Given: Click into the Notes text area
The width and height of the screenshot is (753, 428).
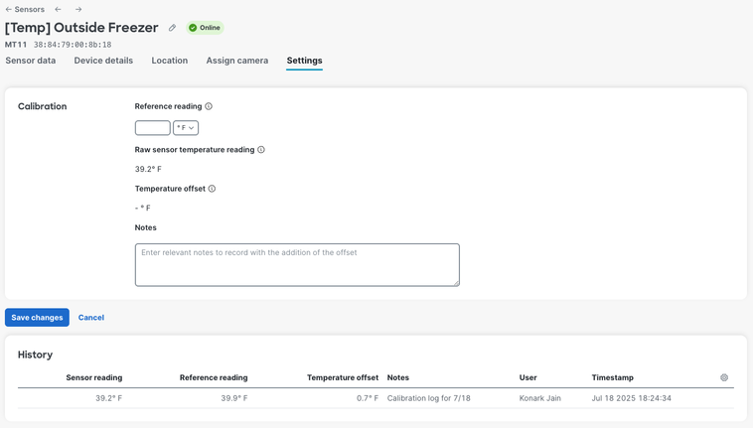Looking at the screenshot, I should (297, 264).
